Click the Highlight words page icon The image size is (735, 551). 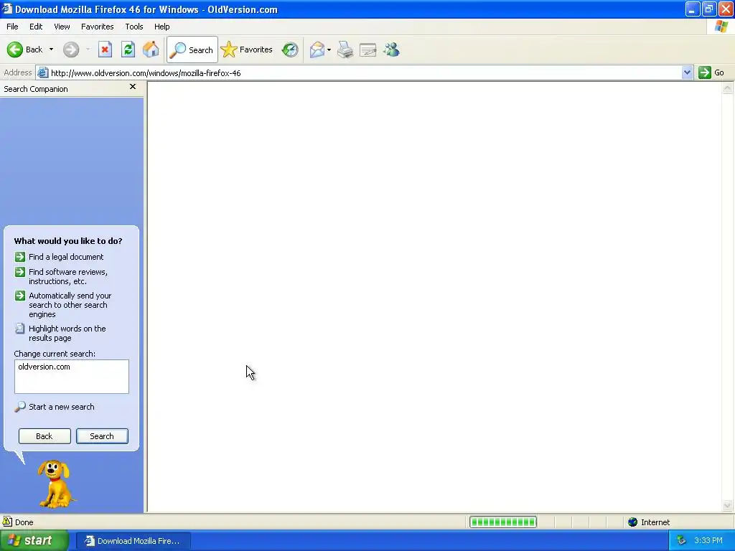[x=19, y=329]
